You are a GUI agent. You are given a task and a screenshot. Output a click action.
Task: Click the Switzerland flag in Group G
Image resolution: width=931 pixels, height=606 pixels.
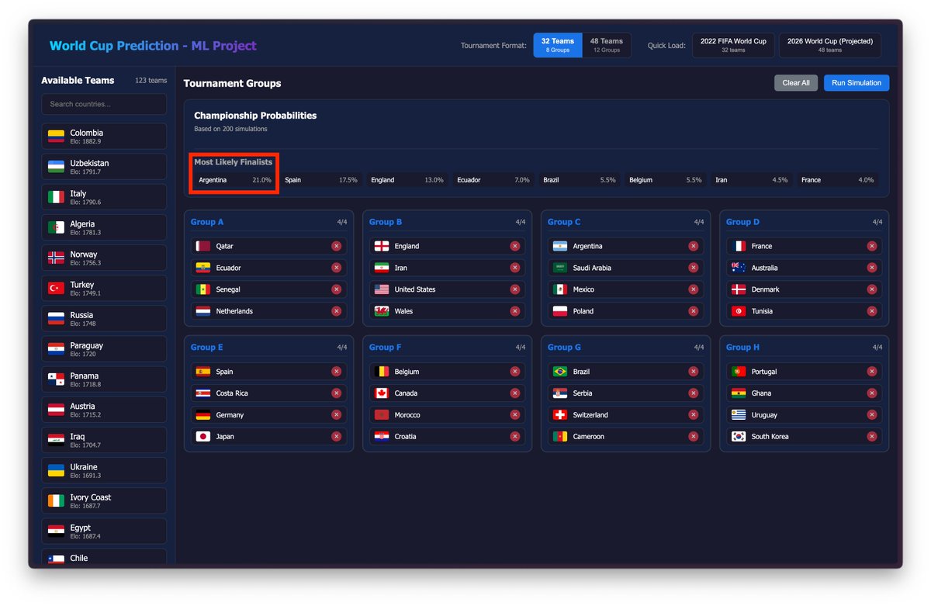(560, 415)
